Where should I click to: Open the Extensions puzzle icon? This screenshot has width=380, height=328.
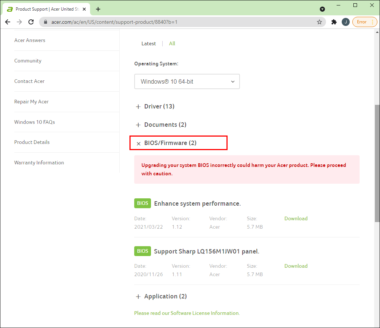(334, 22)
